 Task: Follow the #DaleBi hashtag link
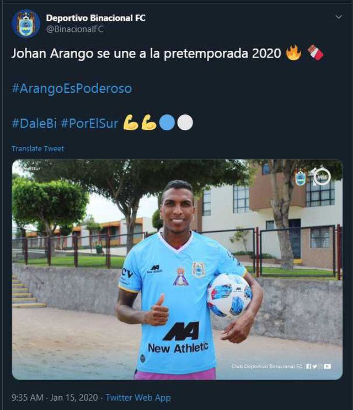(34, 123)
